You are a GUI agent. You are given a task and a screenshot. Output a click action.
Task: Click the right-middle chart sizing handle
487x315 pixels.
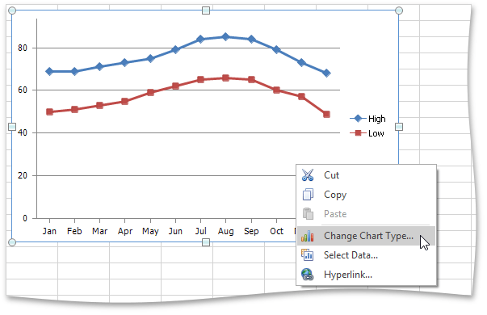(x=399, y=127)
